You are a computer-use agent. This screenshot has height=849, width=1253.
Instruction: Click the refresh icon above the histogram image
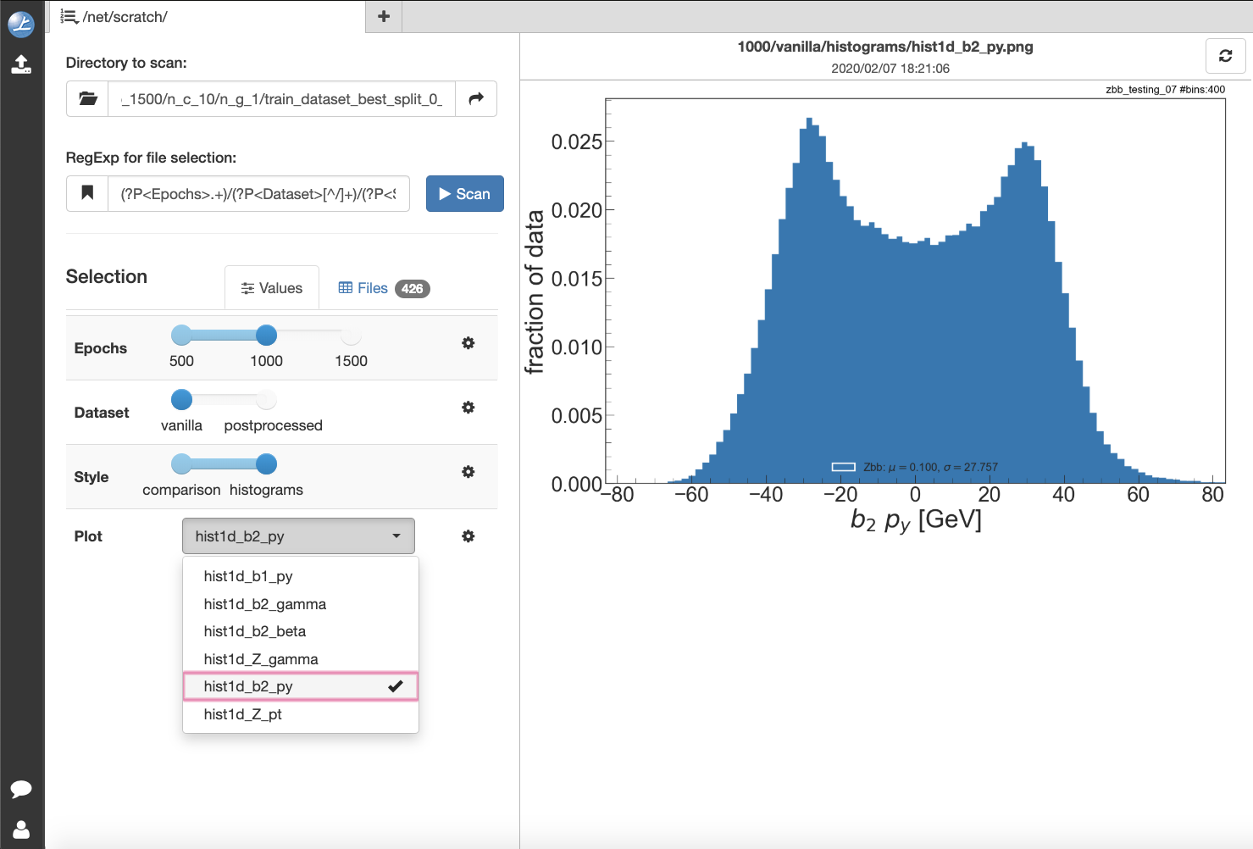(1225, 56)
